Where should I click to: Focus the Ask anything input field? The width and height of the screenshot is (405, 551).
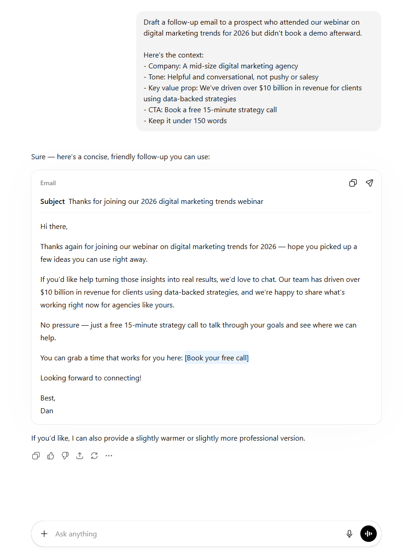pyautogui.click(x=137, y=534)
